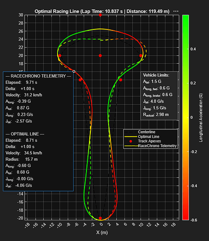Select the red apex dot at X -10, Y 20

[60, 55]
